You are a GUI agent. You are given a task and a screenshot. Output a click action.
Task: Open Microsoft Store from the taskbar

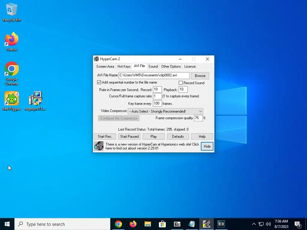(162, 224)
